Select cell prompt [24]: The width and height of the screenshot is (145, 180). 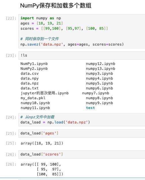11,117
